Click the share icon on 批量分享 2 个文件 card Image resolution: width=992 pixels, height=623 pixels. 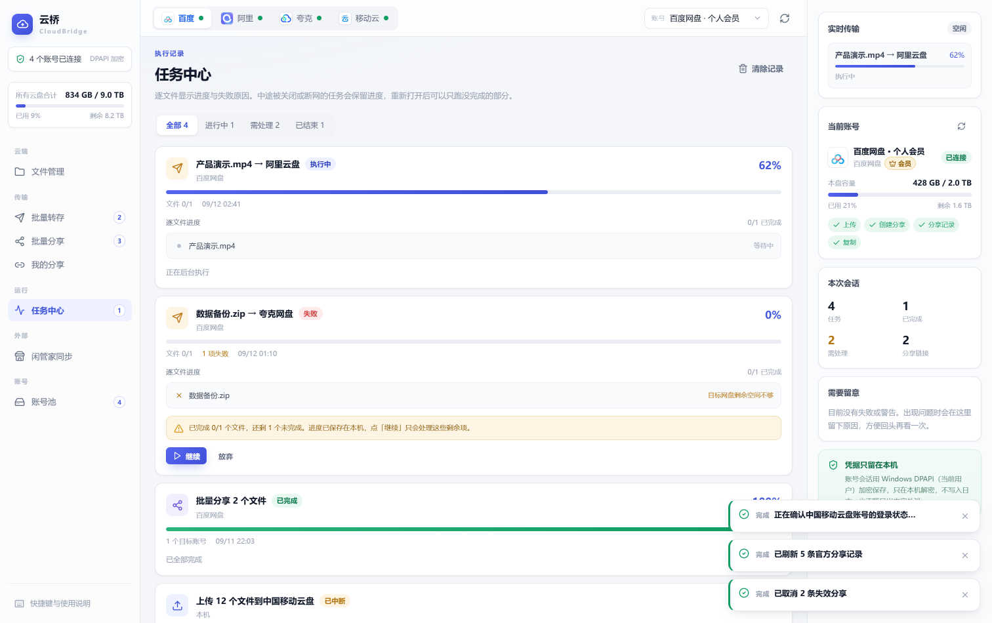coord(177,505)
